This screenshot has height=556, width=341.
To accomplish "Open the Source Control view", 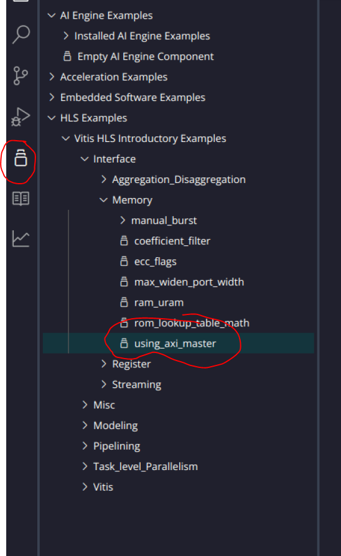I will click(x=21, y=75).
